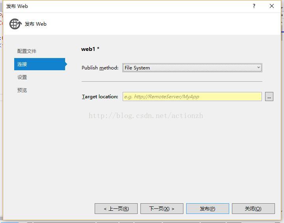The height and width of the screenshot is (223, 284).
Task: Advance with 下一页(X) button
Action: (x=162, y=208)
